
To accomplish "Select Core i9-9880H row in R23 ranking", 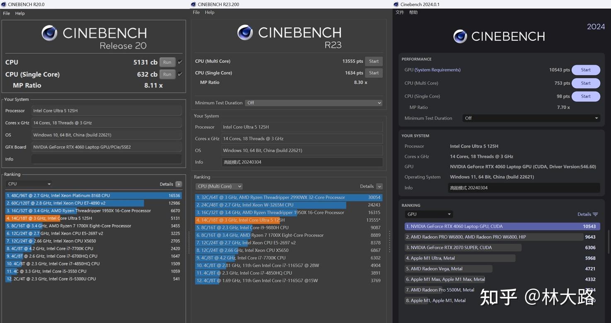I will [289, 228].
